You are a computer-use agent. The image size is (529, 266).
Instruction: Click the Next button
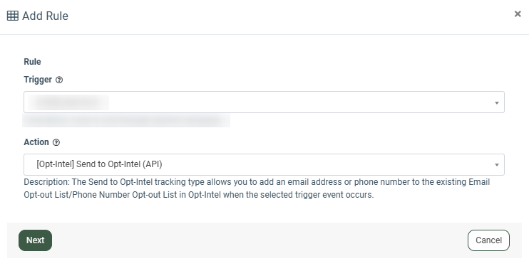pos(35,240)
